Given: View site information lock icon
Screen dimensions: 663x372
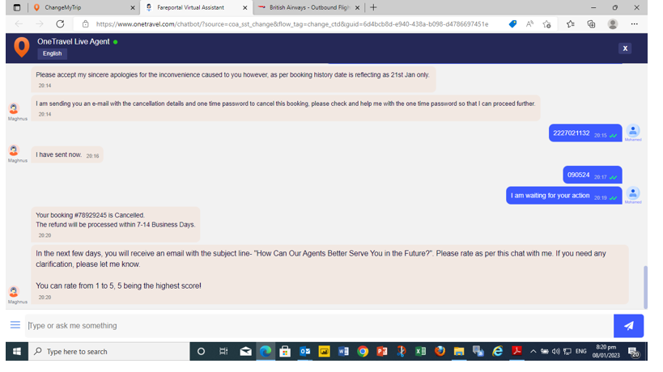Looking at the screenshot, I should (x=86, y=24).
